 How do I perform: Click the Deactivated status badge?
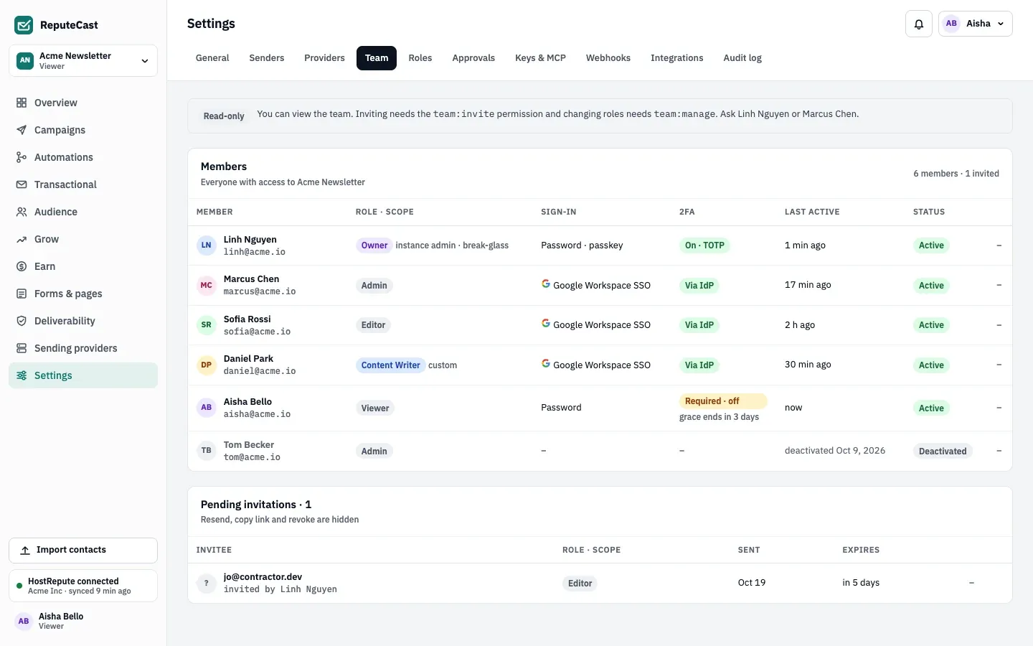click(x=943, y=451)
